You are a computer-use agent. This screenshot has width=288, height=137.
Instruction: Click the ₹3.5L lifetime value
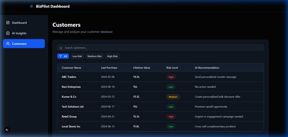tap(136, 97)
